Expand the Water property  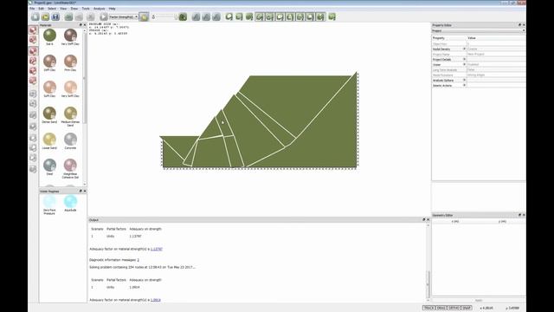coord(464,64)
